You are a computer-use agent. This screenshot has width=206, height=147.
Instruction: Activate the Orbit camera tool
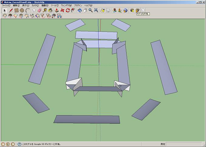tap(79, 10)
